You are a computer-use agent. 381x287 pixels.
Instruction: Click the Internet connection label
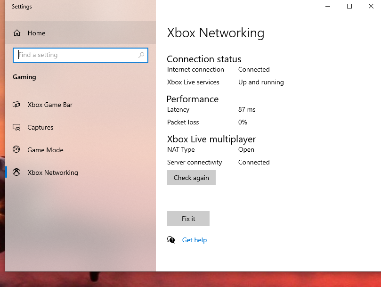tap(195, 70)
